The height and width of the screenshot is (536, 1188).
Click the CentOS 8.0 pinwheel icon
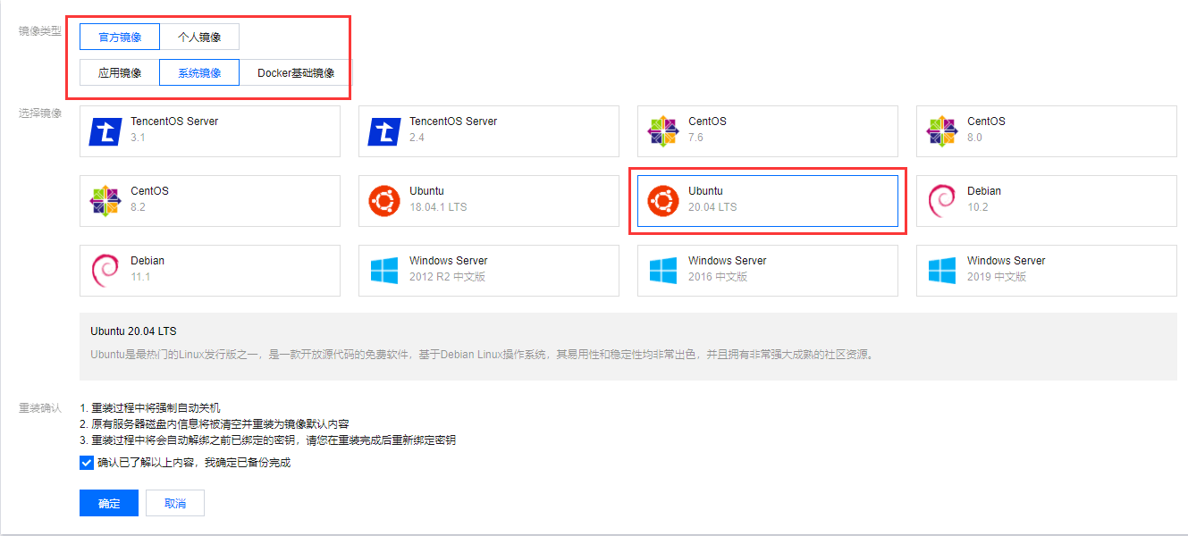coord(941,131)
